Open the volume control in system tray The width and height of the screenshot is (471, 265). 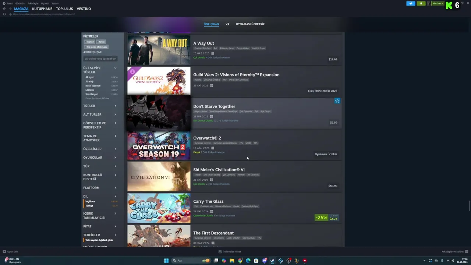452,261
